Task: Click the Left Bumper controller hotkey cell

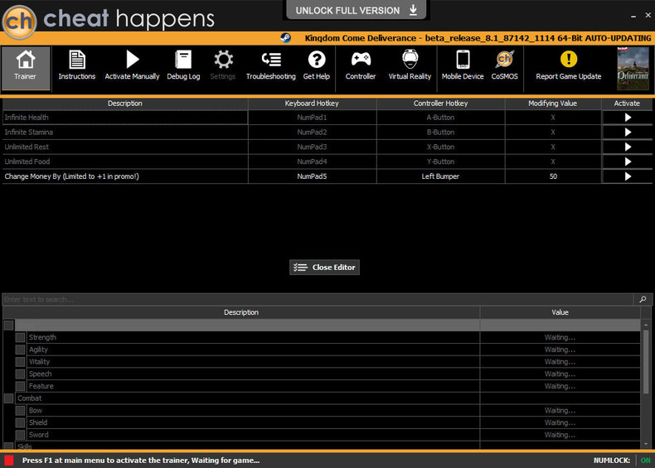Action: point(440,176)
